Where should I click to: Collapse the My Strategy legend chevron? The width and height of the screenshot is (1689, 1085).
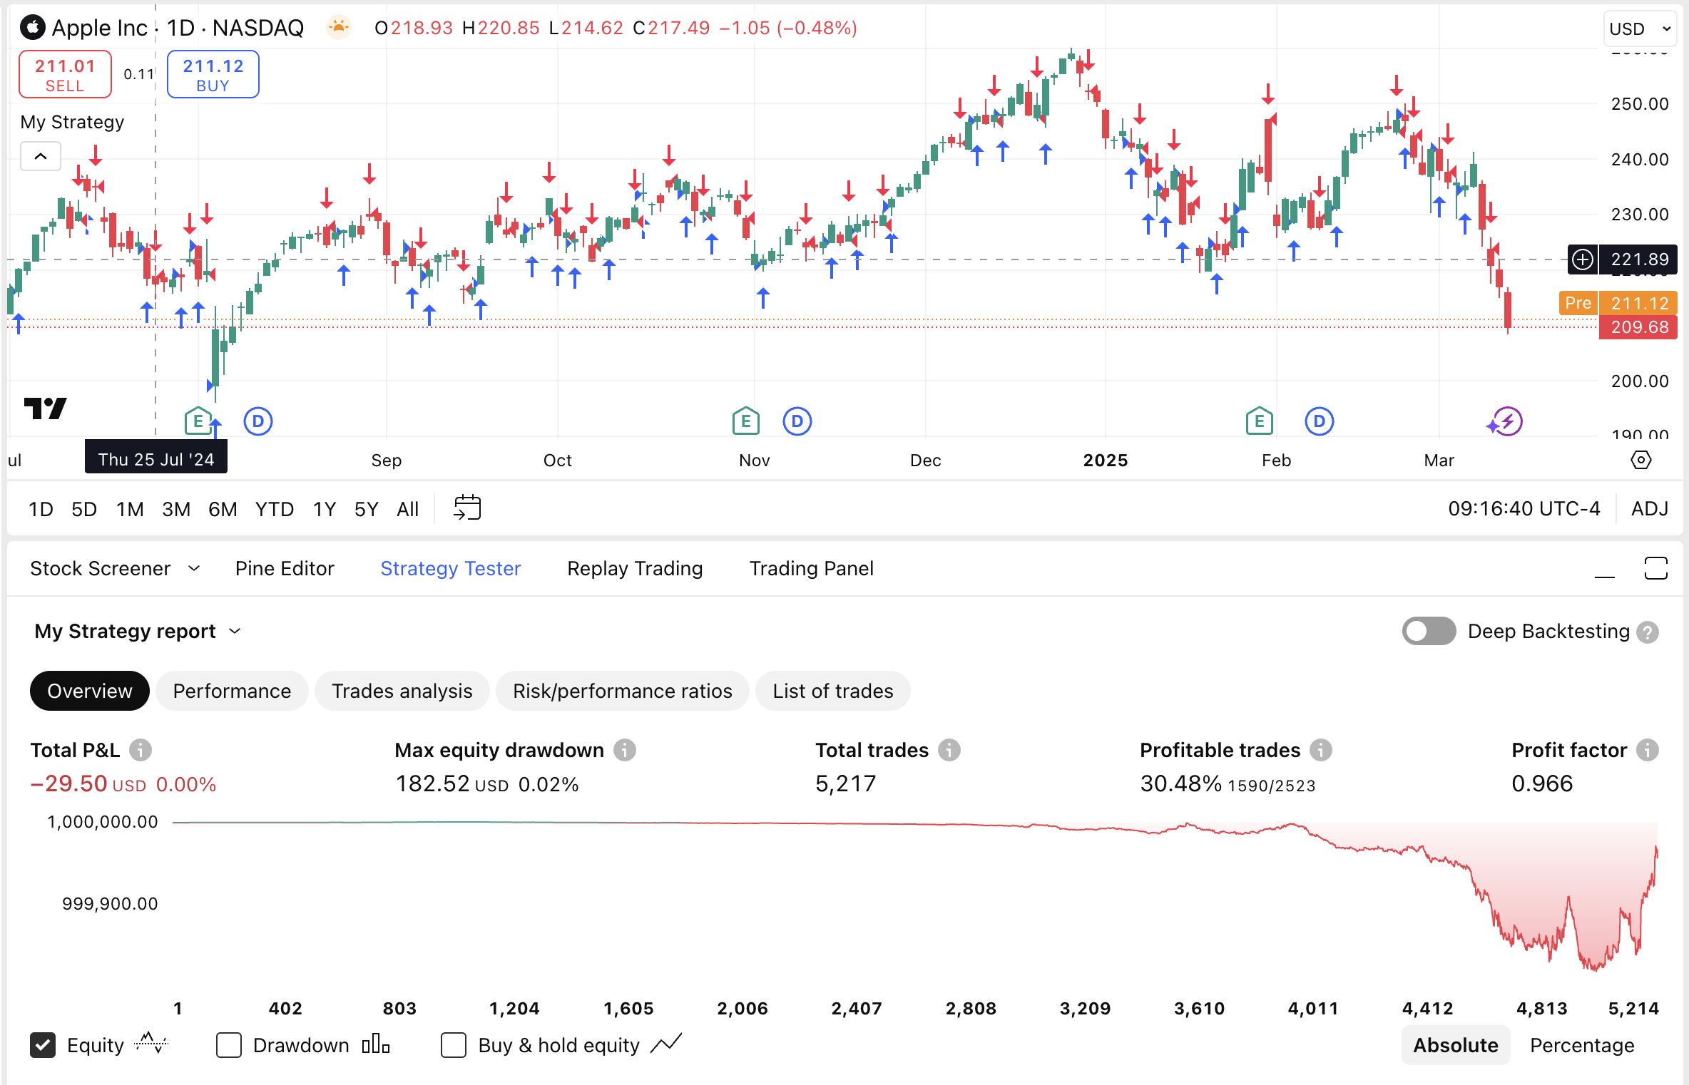(41, 156)
